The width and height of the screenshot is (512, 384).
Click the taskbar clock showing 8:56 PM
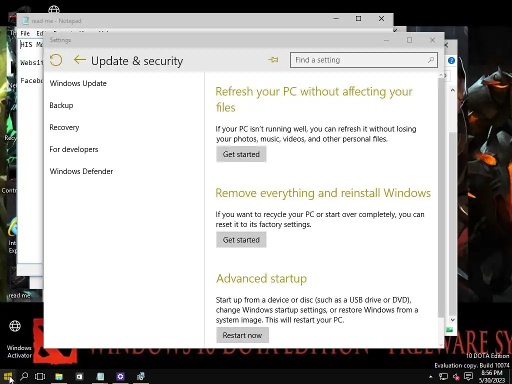[x=492, y=376]
